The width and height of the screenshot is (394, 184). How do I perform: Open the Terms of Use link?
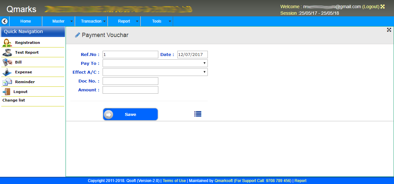tap(174, 181)
